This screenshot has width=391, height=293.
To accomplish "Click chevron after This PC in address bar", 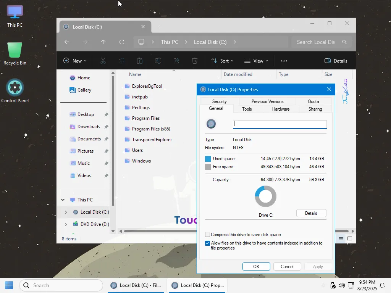I will point(186,42).
